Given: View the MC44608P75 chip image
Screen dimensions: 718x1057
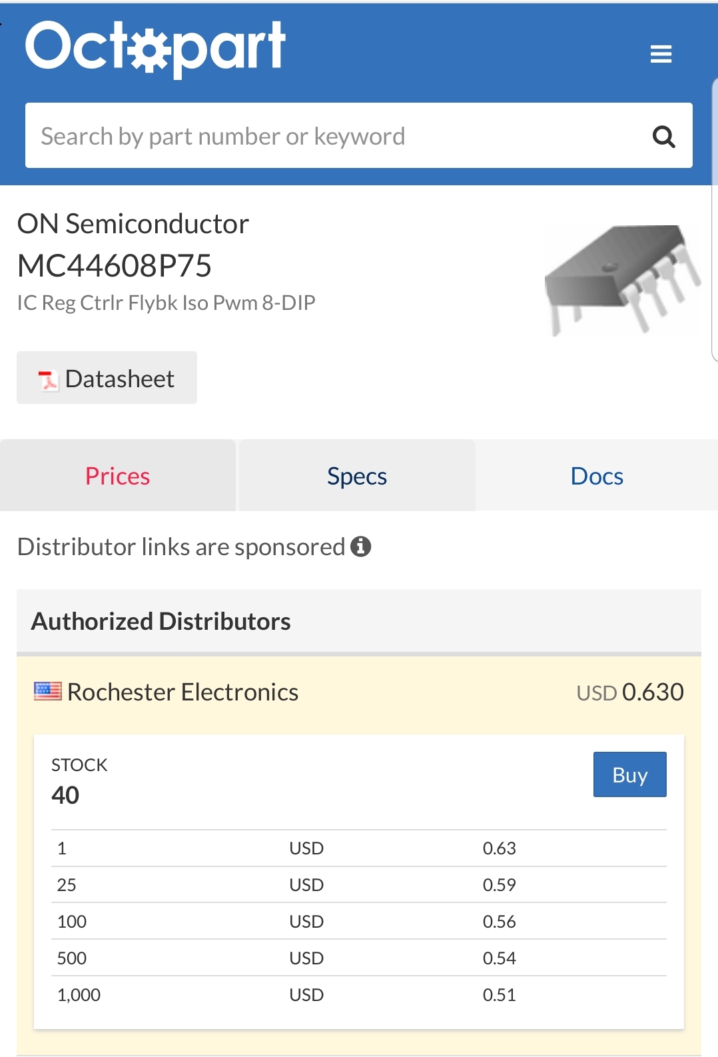Looking at the screenshot, I should (622, 279).
